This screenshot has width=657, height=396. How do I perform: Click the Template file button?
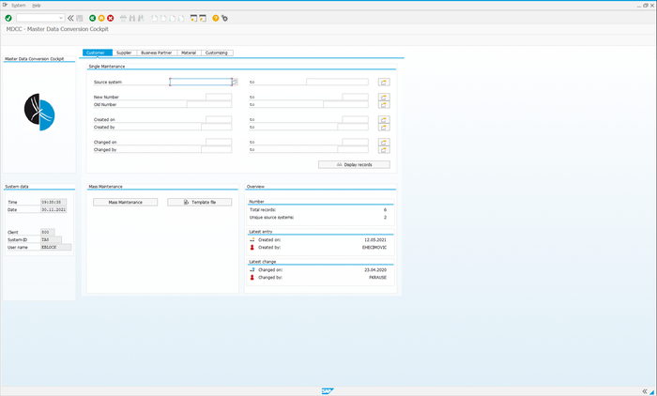tap(199, 202)
